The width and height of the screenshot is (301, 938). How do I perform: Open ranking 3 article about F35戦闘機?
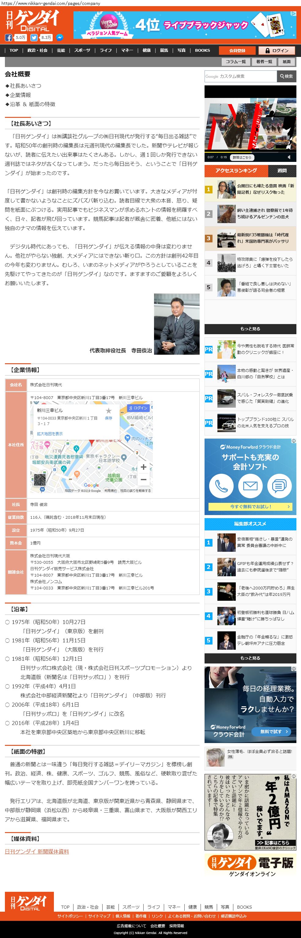250,238
